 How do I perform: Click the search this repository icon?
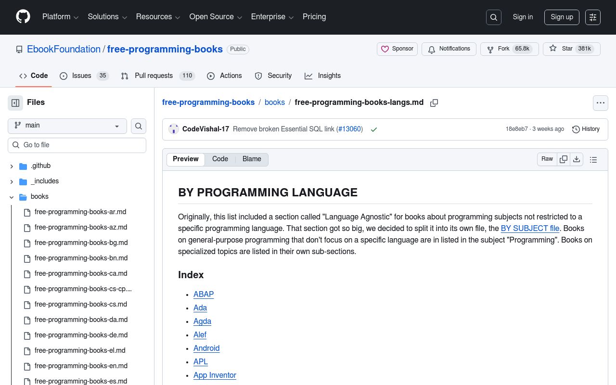139,126
